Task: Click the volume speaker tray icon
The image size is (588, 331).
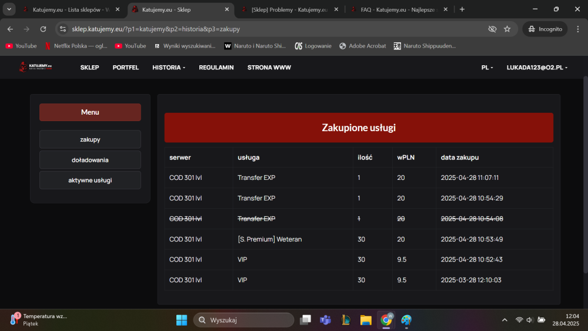Action: tap(530, 320)
